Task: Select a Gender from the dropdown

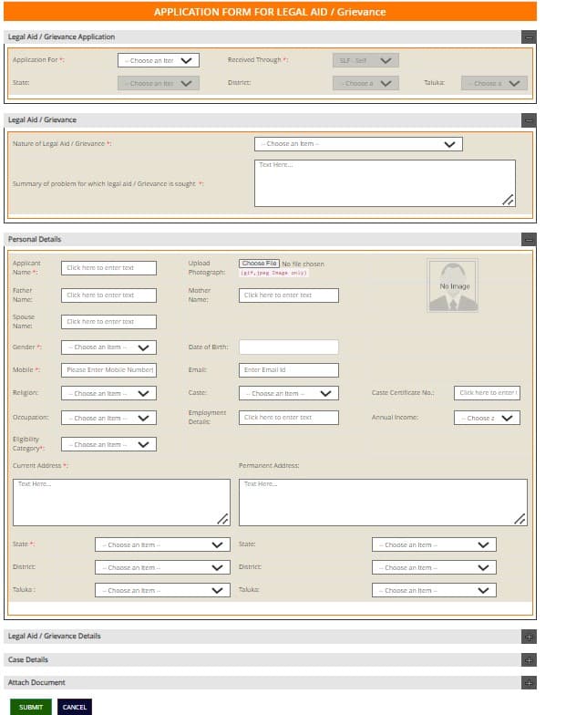Action: (108, 347)
